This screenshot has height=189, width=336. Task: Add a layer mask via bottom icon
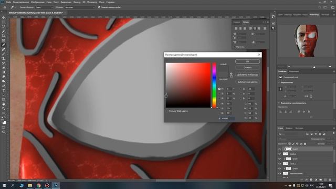(311, 180)
